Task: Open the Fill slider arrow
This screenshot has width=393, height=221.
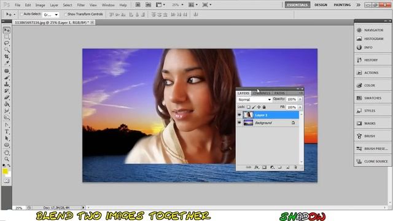Action: [x=300, y=107]
